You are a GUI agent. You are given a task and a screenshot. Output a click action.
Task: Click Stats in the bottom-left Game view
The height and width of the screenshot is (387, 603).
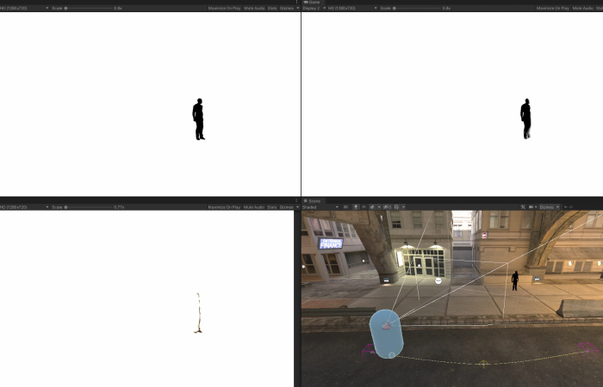click(x=272, y=207)
